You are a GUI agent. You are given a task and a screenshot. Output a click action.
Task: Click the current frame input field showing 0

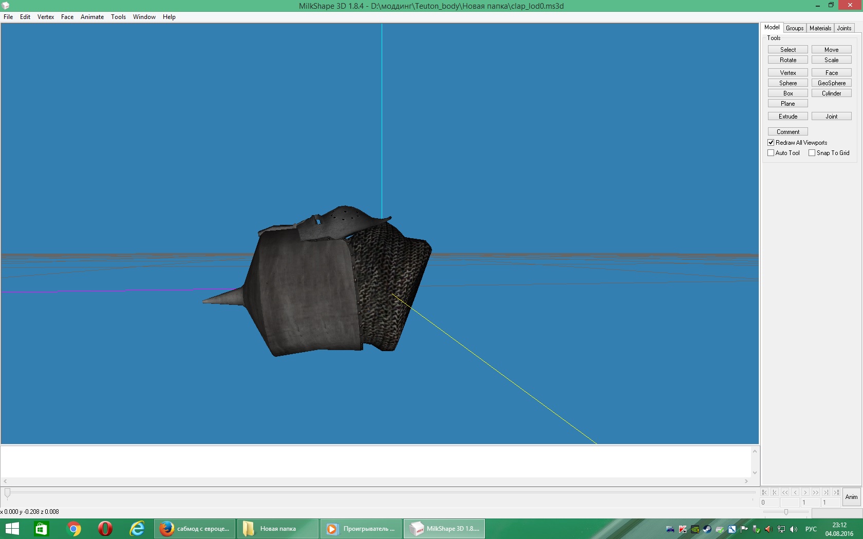tap(770, 503)
